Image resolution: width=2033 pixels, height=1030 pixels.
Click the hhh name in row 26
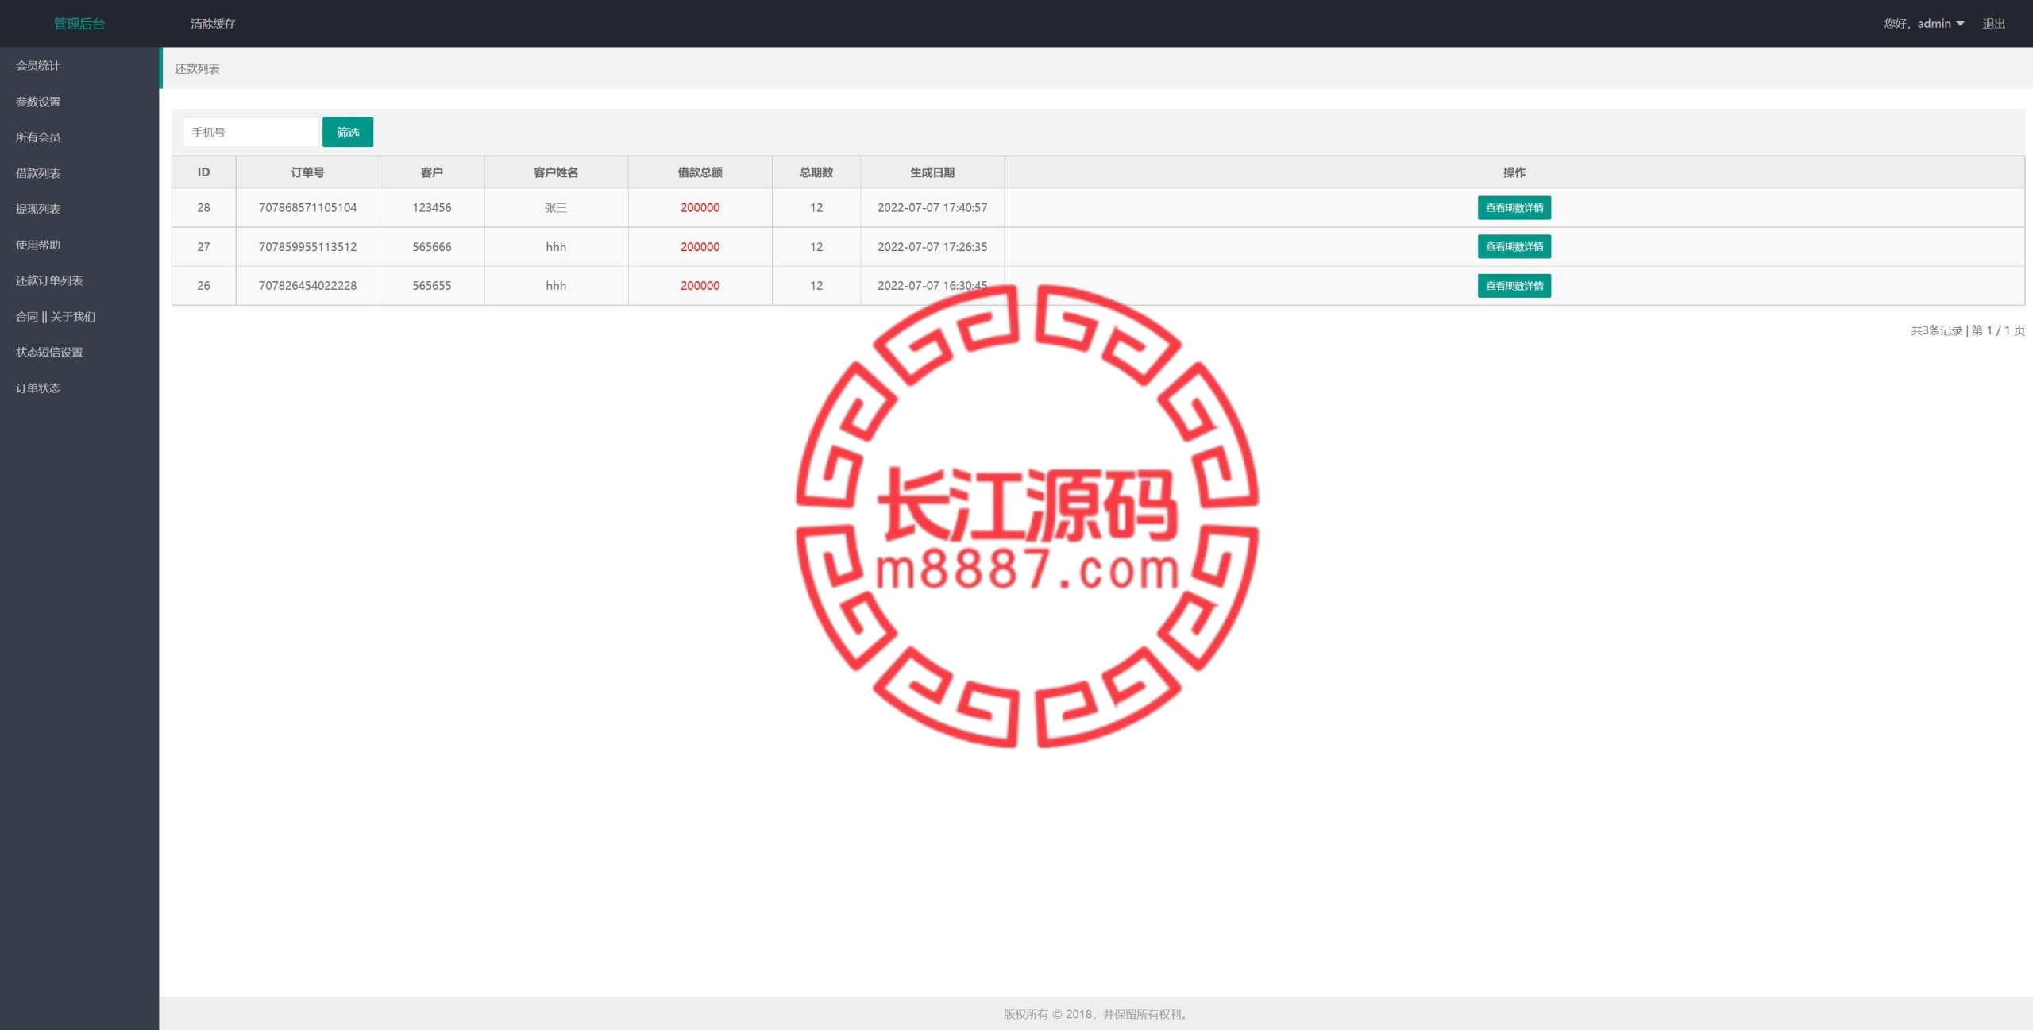556,286
